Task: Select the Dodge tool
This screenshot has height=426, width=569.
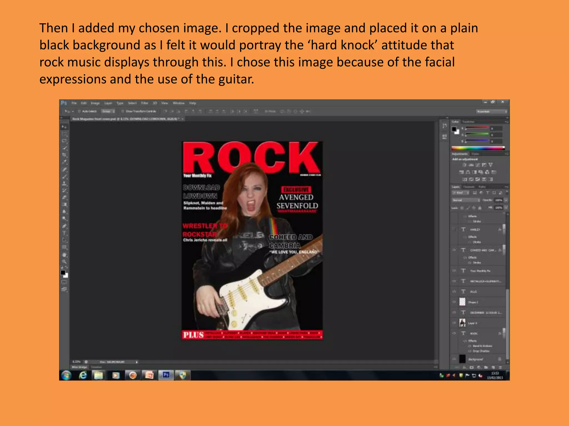Action: [x=64, y=219]
